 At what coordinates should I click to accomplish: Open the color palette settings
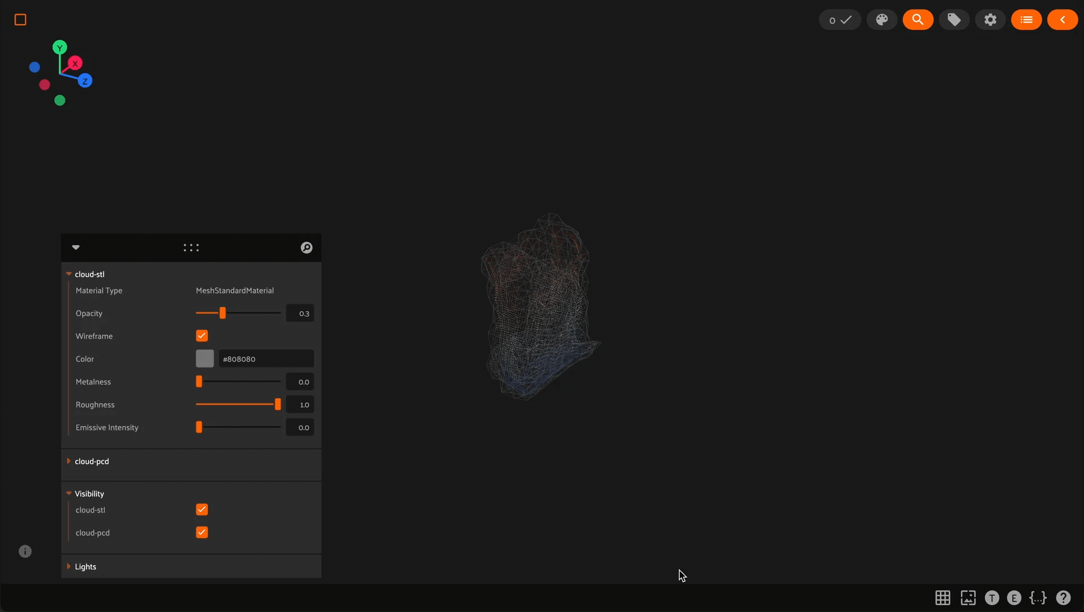(882, 19)
